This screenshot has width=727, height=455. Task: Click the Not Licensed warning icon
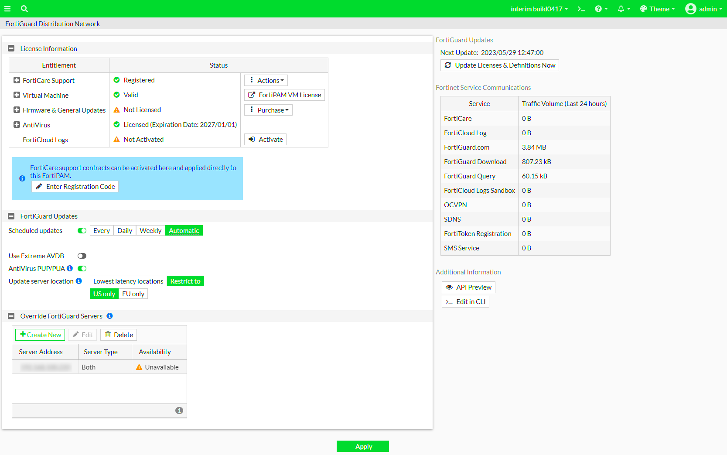[116, 110]
